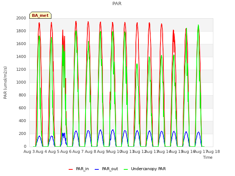This screenshot has height=176, width=235.
Task: Click the 1200 y-axis tick label
Action: point(21,69)
